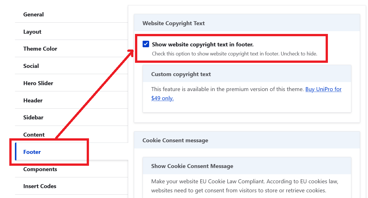Go to the Insert Codes tab
The width and height of the screenshot is (368, 198).
click(40, 186)
